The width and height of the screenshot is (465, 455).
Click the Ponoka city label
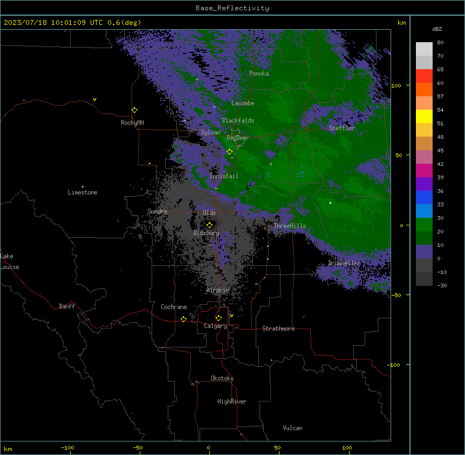259,73
